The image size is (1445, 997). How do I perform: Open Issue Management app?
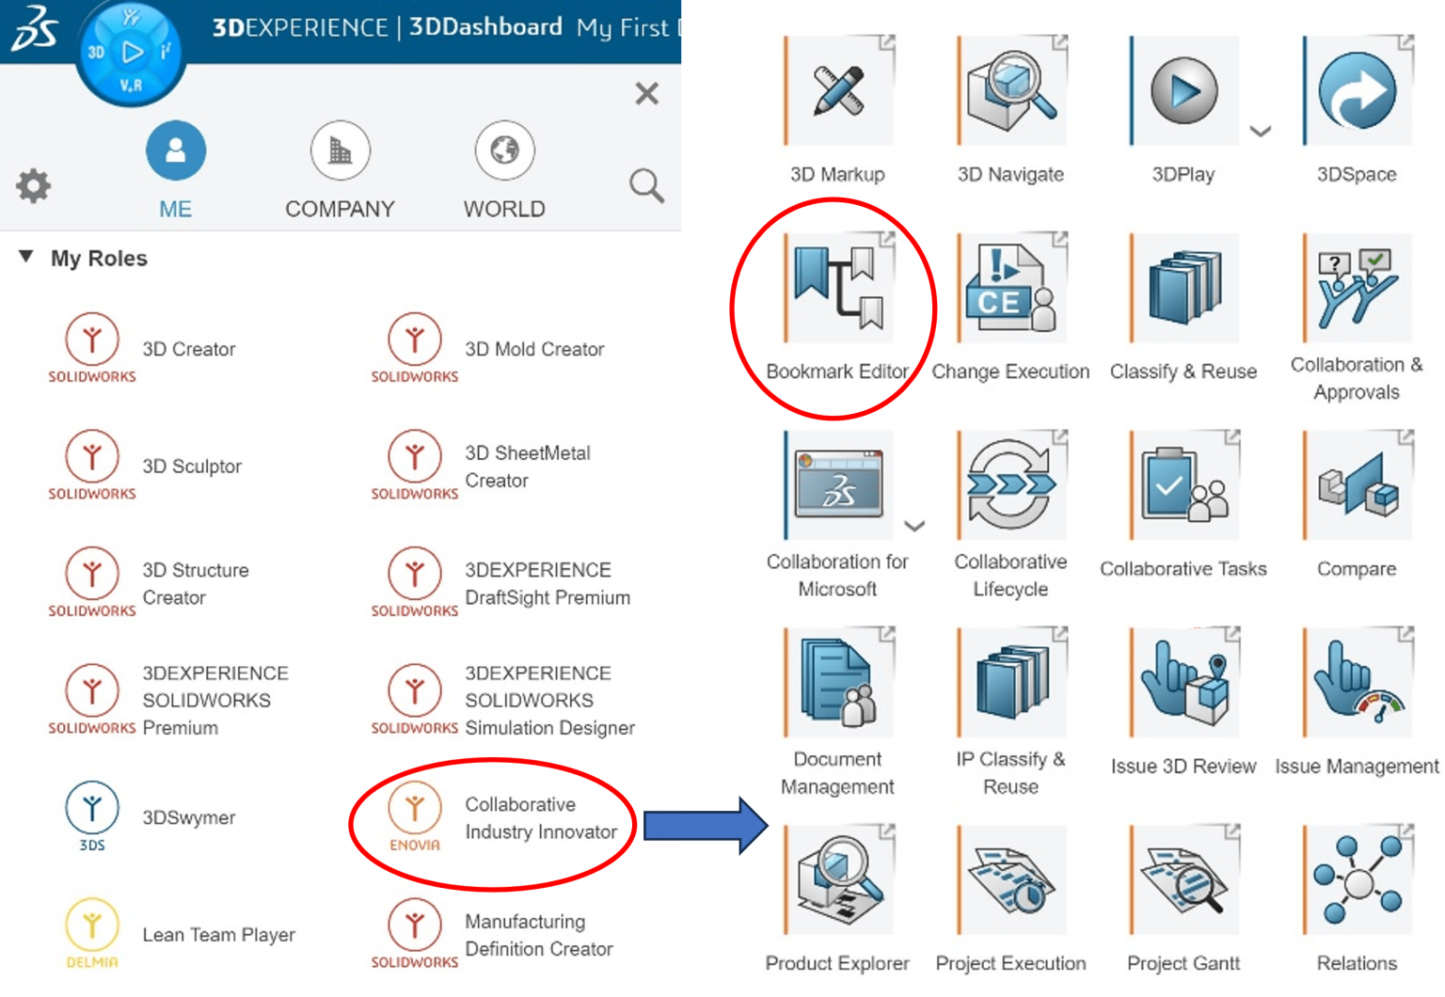[1358, 684]
